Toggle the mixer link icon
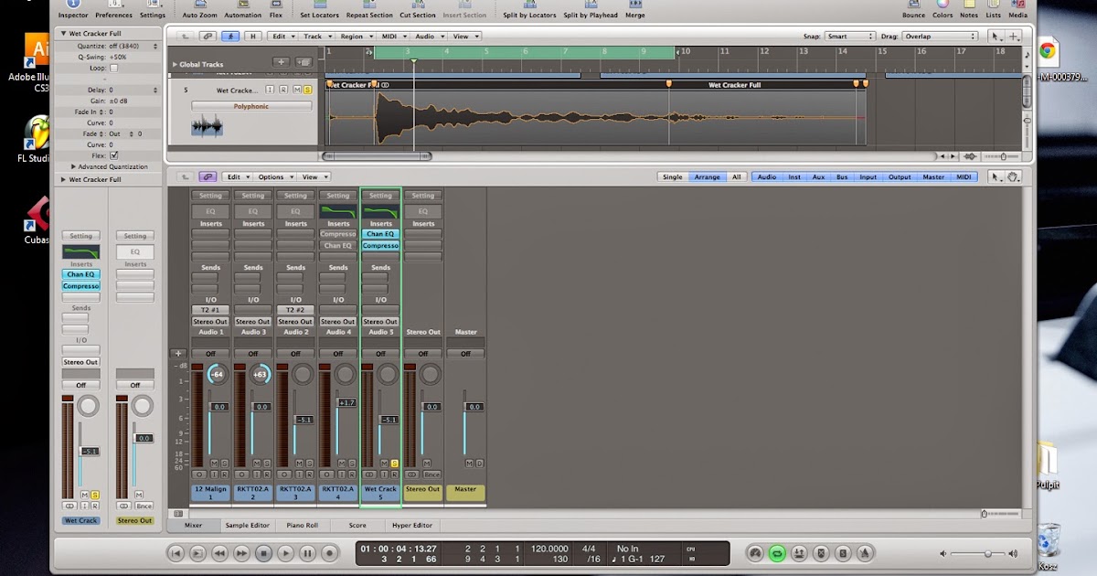Screen dimensions: 1097x576 coord(208,177)
